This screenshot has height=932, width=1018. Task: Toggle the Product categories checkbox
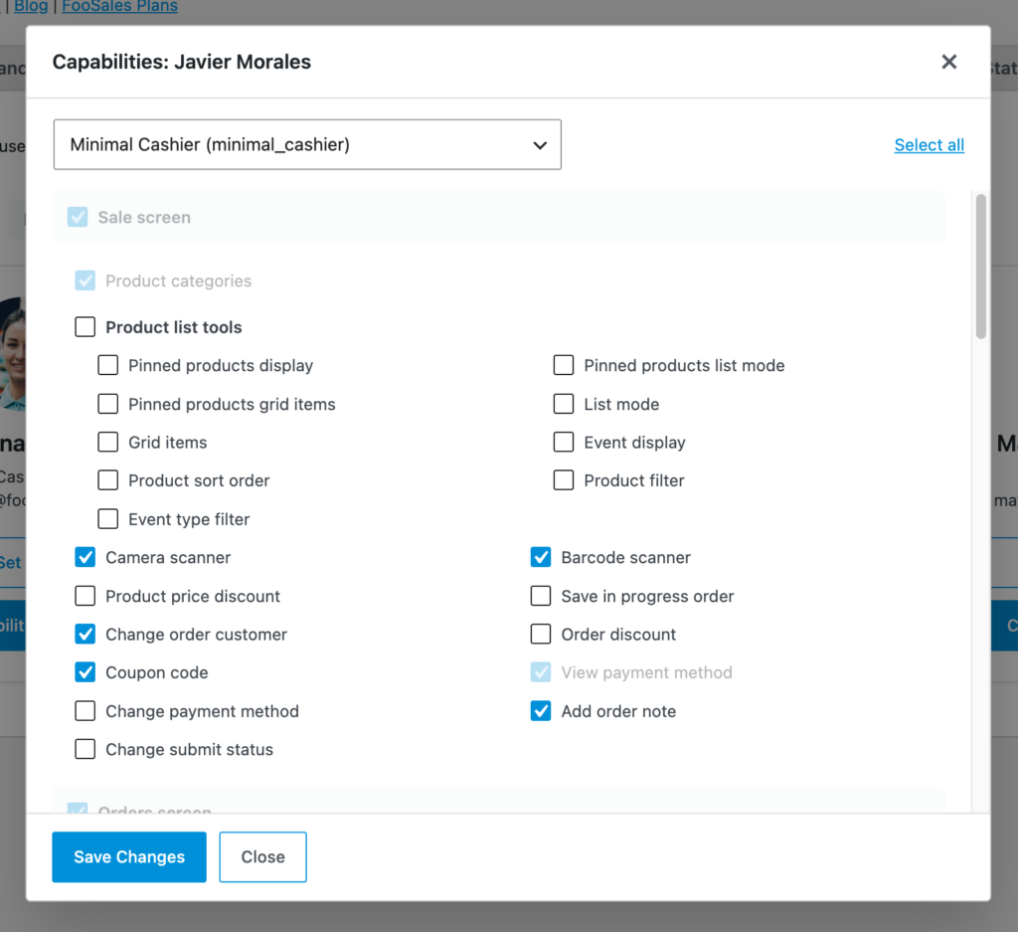(x=85, y=280)
